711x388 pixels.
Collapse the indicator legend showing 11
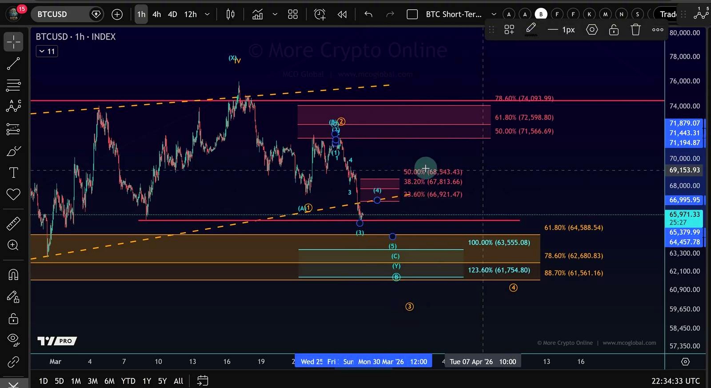pyautogui.click(x=47, y=51)
